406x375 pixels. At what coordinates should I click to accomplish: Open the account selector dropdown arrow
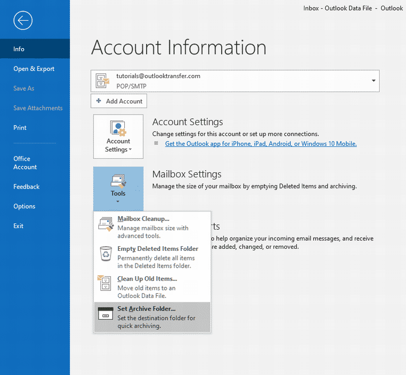tap(374, 81)
